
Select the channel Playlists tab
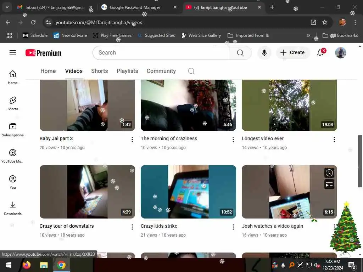(127, 71)
